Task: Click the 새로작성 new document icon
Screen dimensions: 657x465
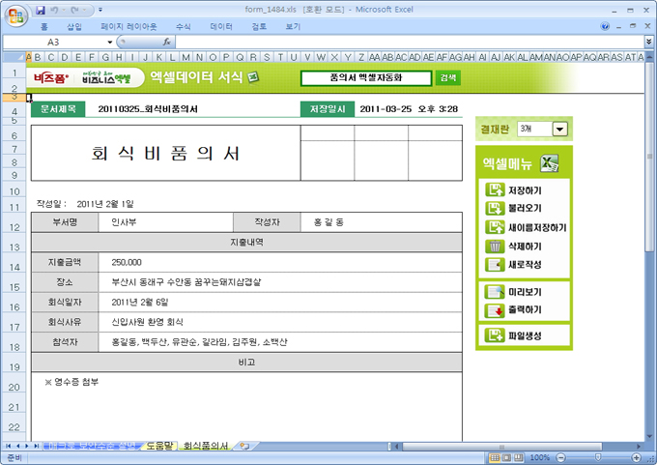Action: click(x=495, y=265)
